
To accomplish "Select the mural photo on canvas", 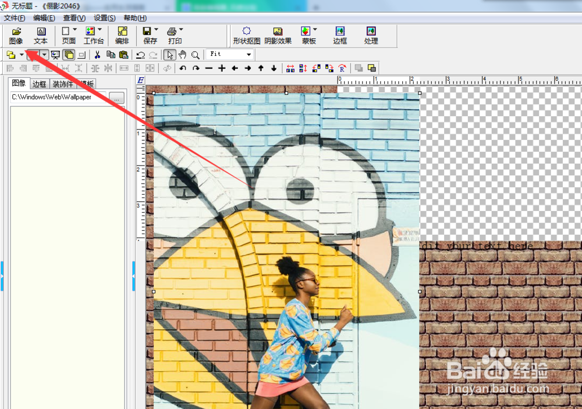I will [286, 250].
